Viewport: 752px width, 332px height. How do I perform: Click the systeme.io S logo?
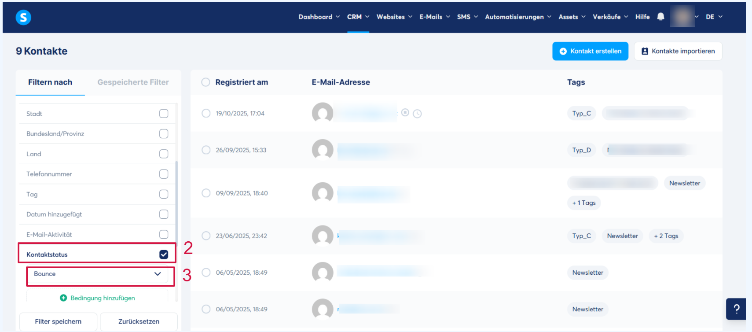pyautogui.click(x=23, y=17)
